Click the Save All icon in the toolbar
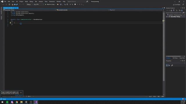This screenshot has width=186, height=104. [17, 5]
